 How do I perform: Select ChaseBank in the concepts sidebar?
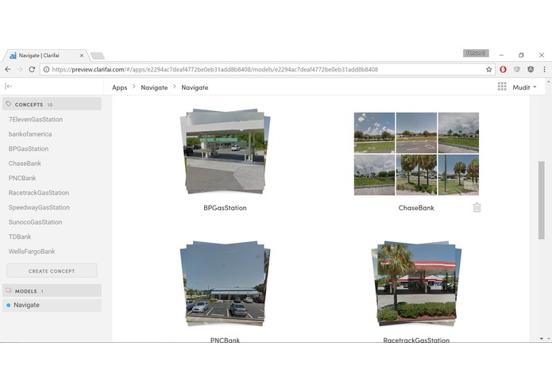[x=25, y=163]
